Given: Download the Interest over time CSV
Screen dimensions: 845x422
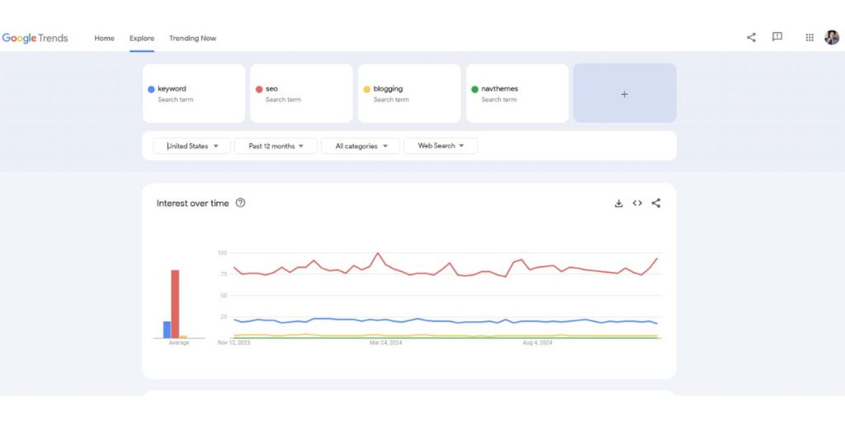Looking at the screenshot, I should (x=619, y=203).
